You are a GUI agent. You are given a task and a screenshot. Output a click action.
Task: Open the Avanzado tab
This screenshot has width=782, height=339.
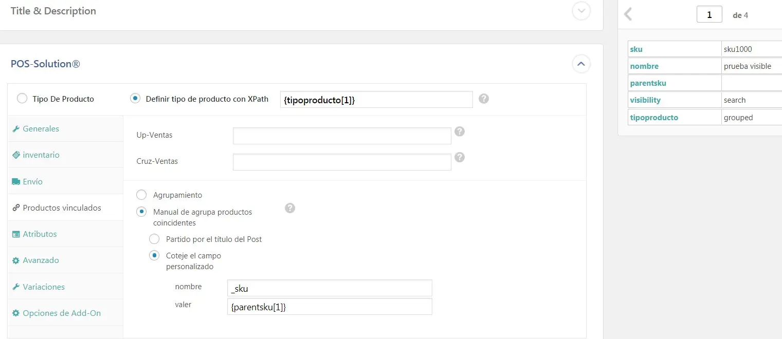click(41, 260)
